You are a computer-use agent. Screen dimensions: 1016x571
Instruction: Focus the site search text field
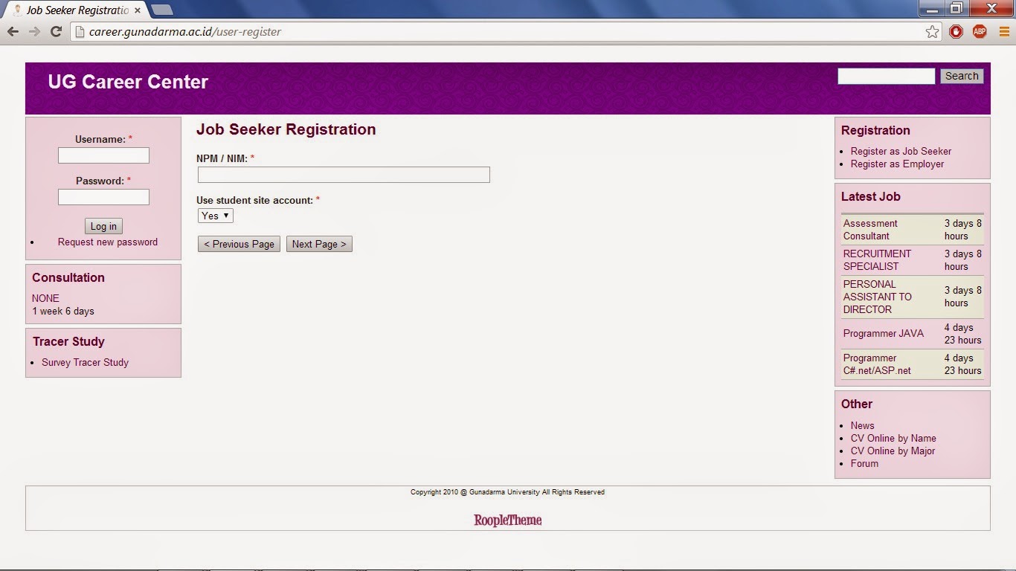coord(886,76)
